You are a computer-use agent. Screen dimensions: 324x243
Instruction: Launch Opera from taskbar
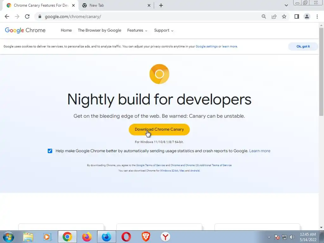pyautogui.click(x=126, y=237)
